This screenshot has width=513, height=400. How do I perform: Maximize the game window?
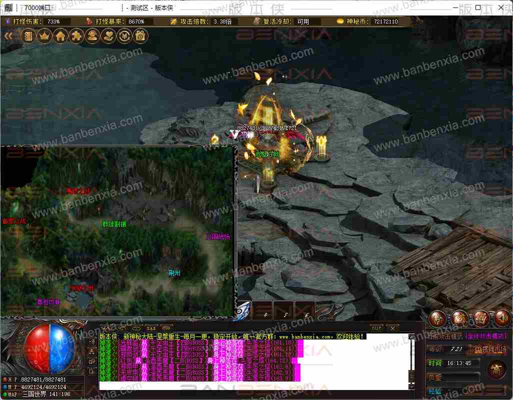(478, 7)
